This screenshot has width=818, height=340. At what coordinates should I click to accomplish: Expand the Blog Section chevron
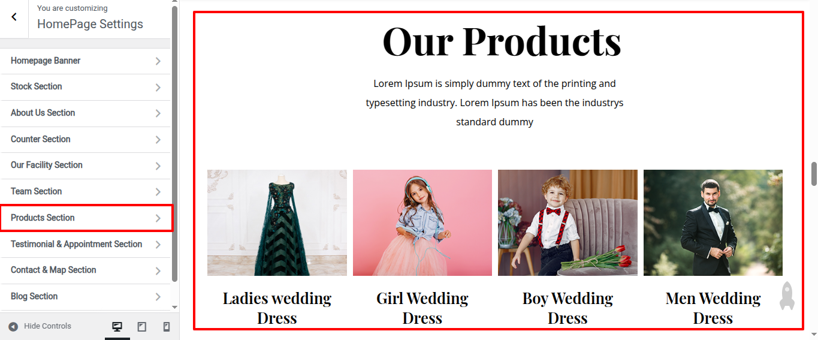(158, 297)
